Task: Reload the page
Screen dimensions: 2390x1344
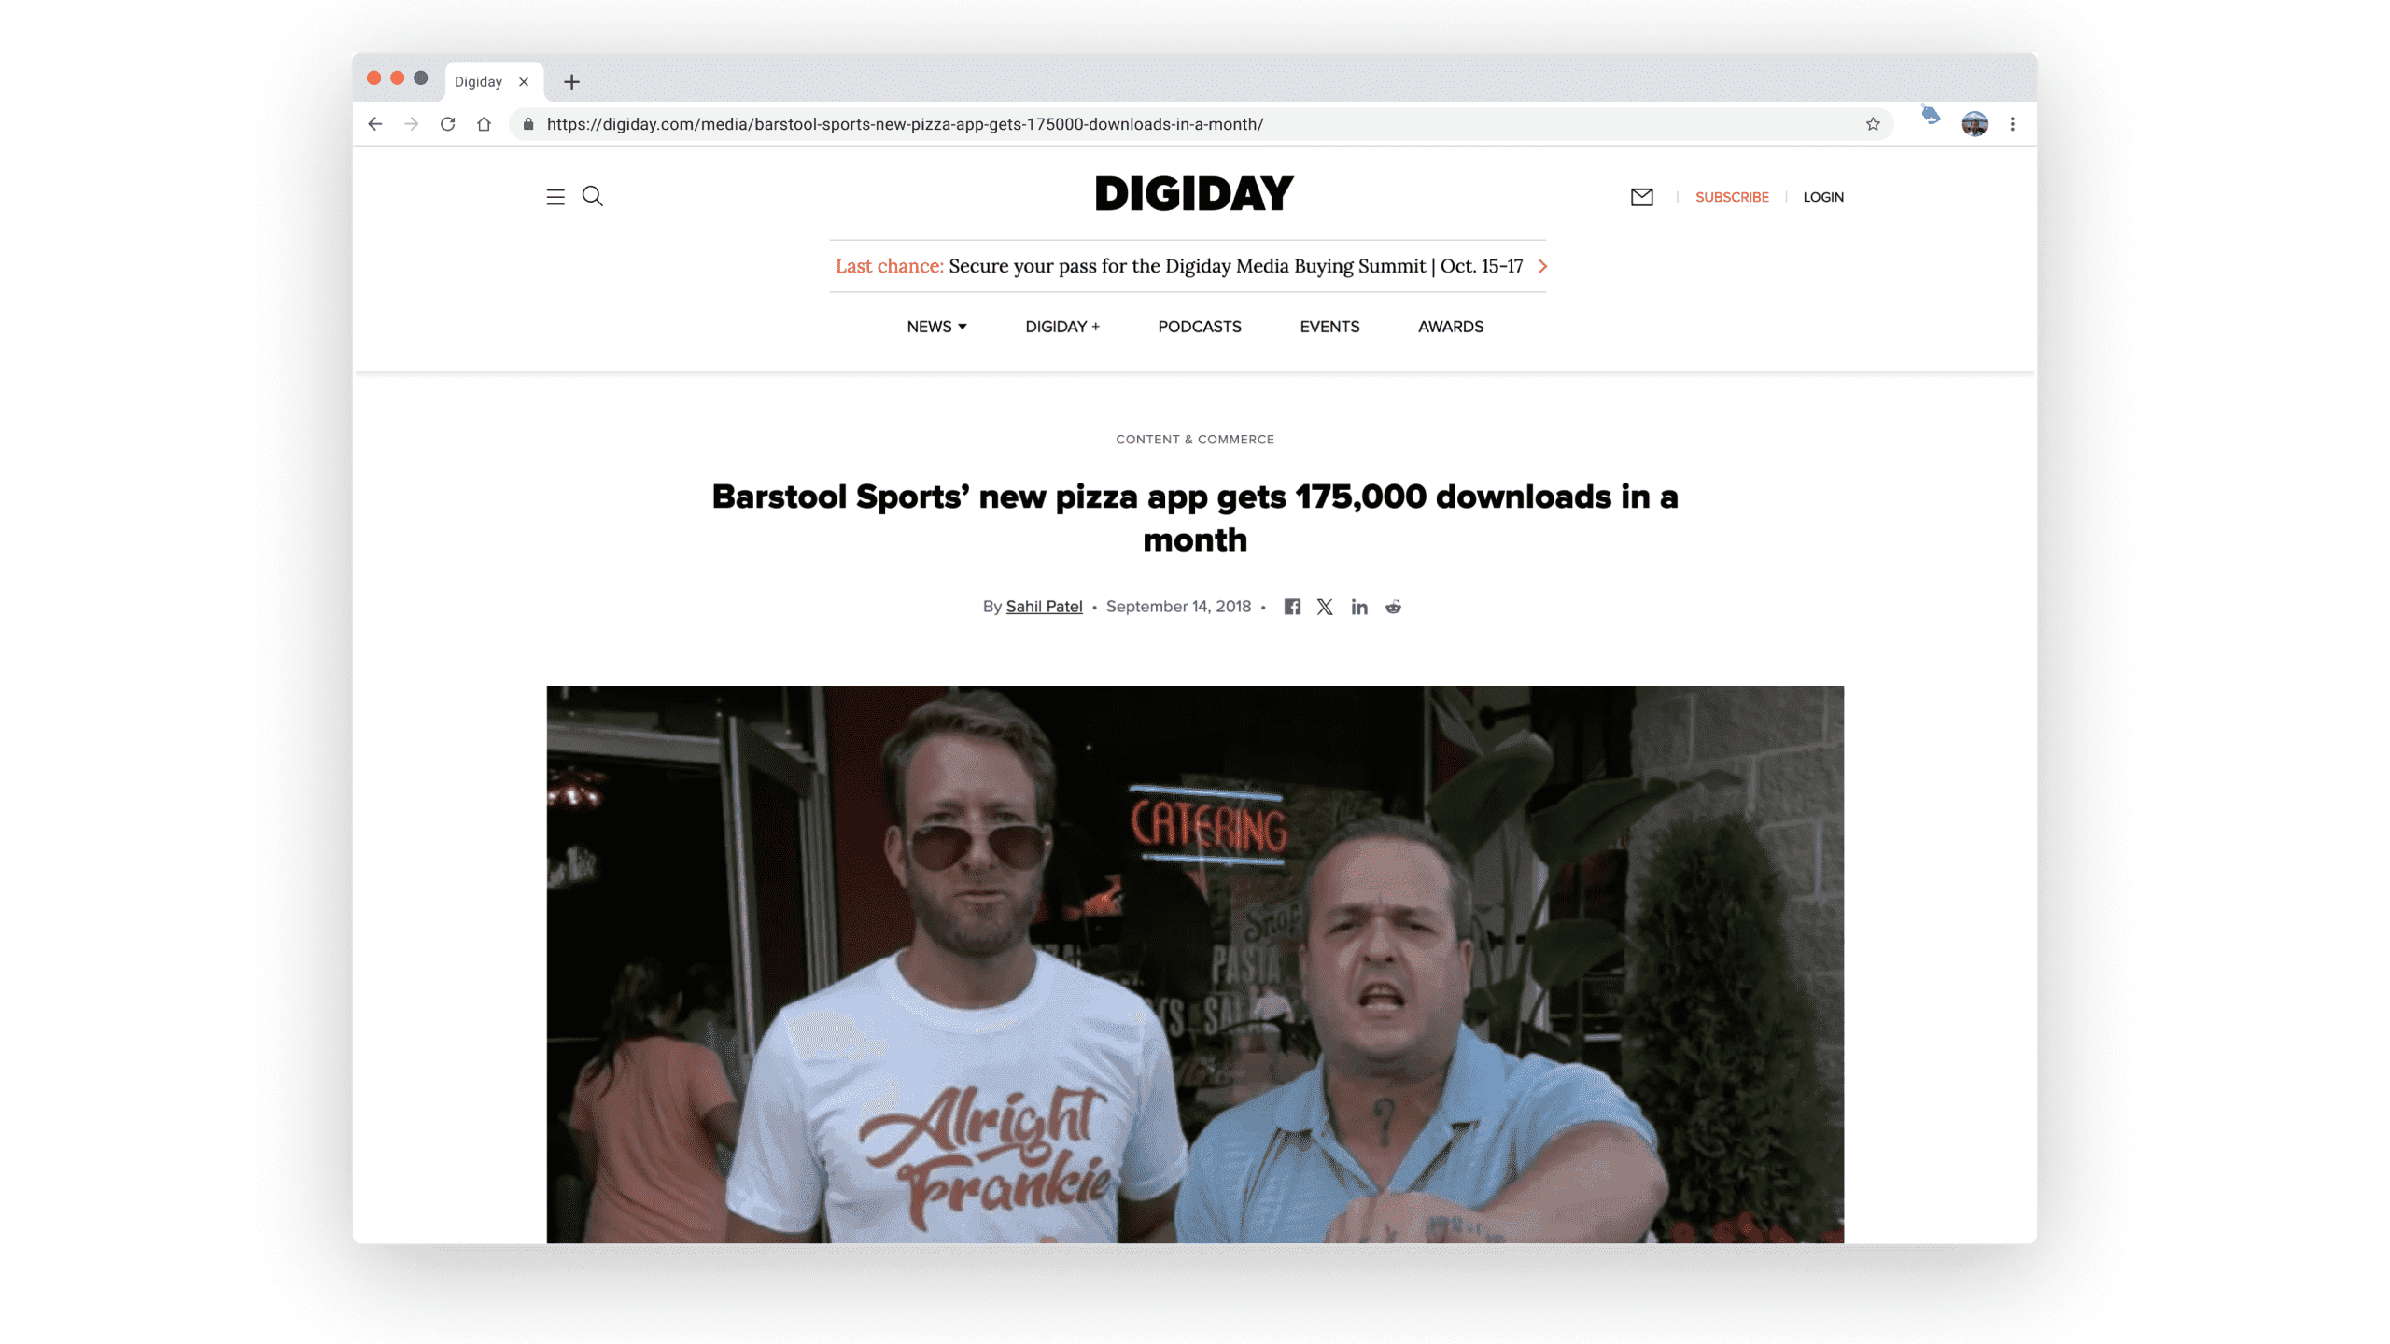Action: [448, 124]
